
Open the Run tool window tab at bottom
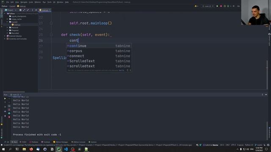tap(14, 142)
